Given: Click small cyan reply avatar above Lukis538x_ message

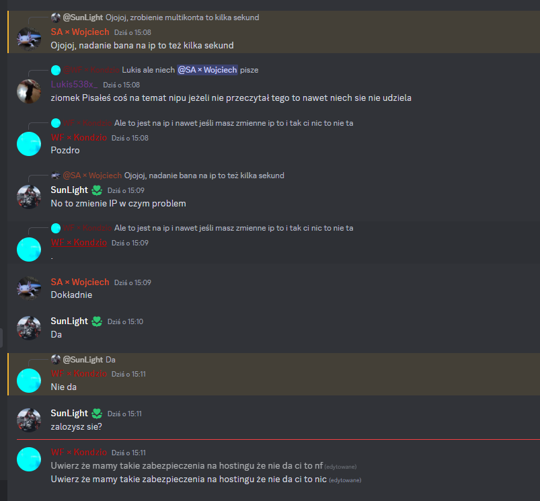Looking at the screenshot, I should [55, 70].
